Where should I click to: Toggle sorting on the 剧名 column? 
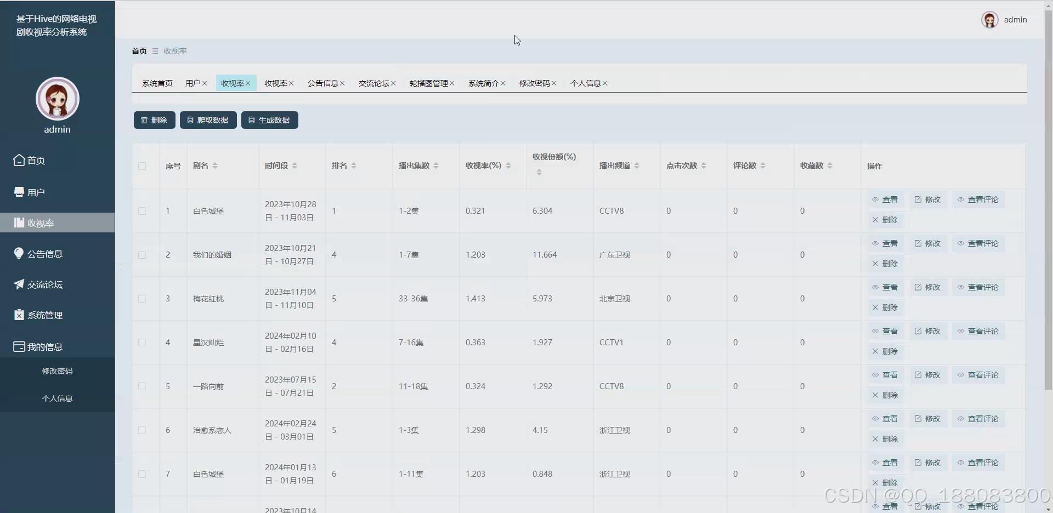coord(216,166)
